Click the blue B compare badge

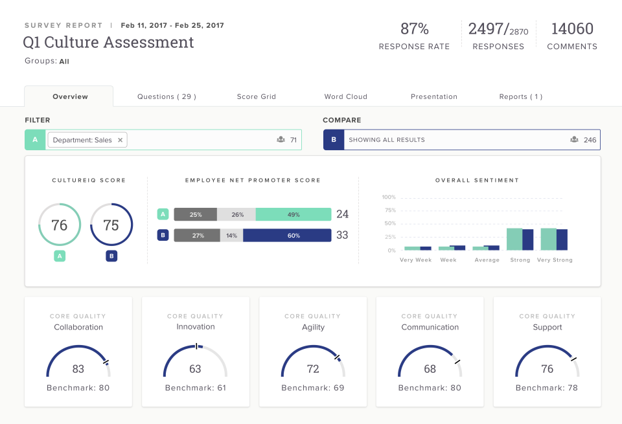pyautogui.click(x=334, y=140)
